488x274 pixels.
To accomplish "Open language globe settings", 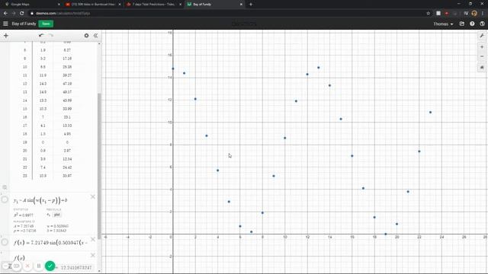I will 482,24.
